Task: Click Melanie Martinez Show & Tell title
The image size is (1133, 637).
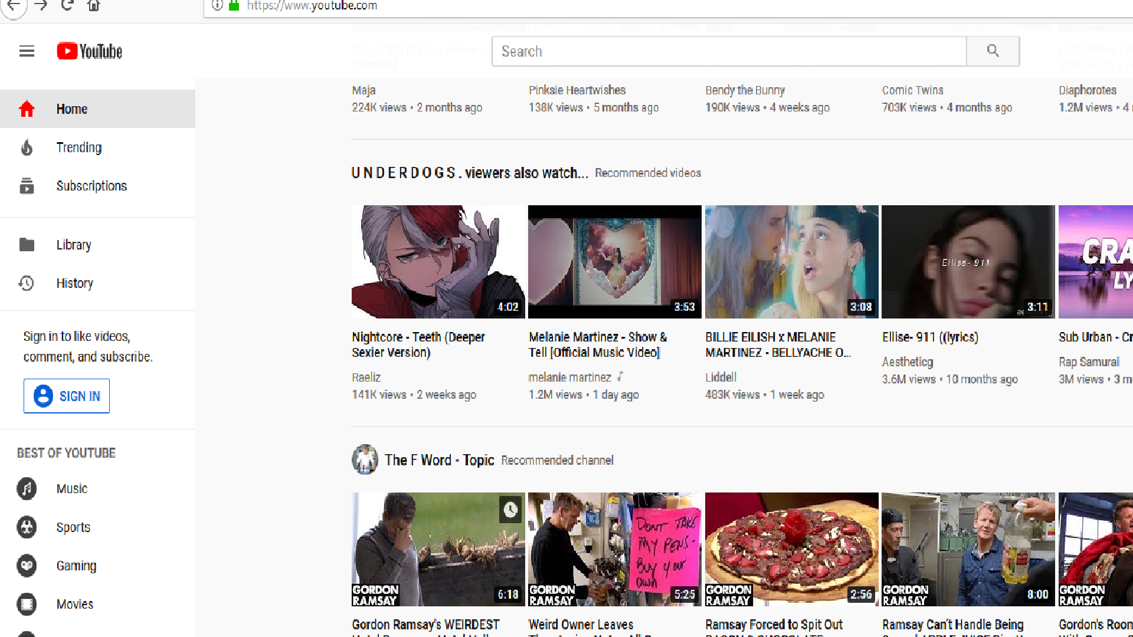Action: pos(598,344)
